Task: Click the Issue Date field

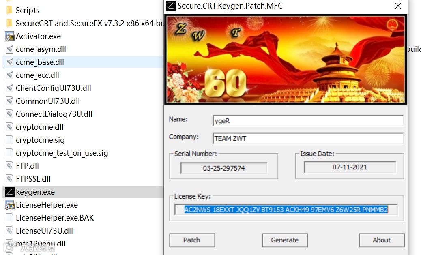Action: [350, 167]
